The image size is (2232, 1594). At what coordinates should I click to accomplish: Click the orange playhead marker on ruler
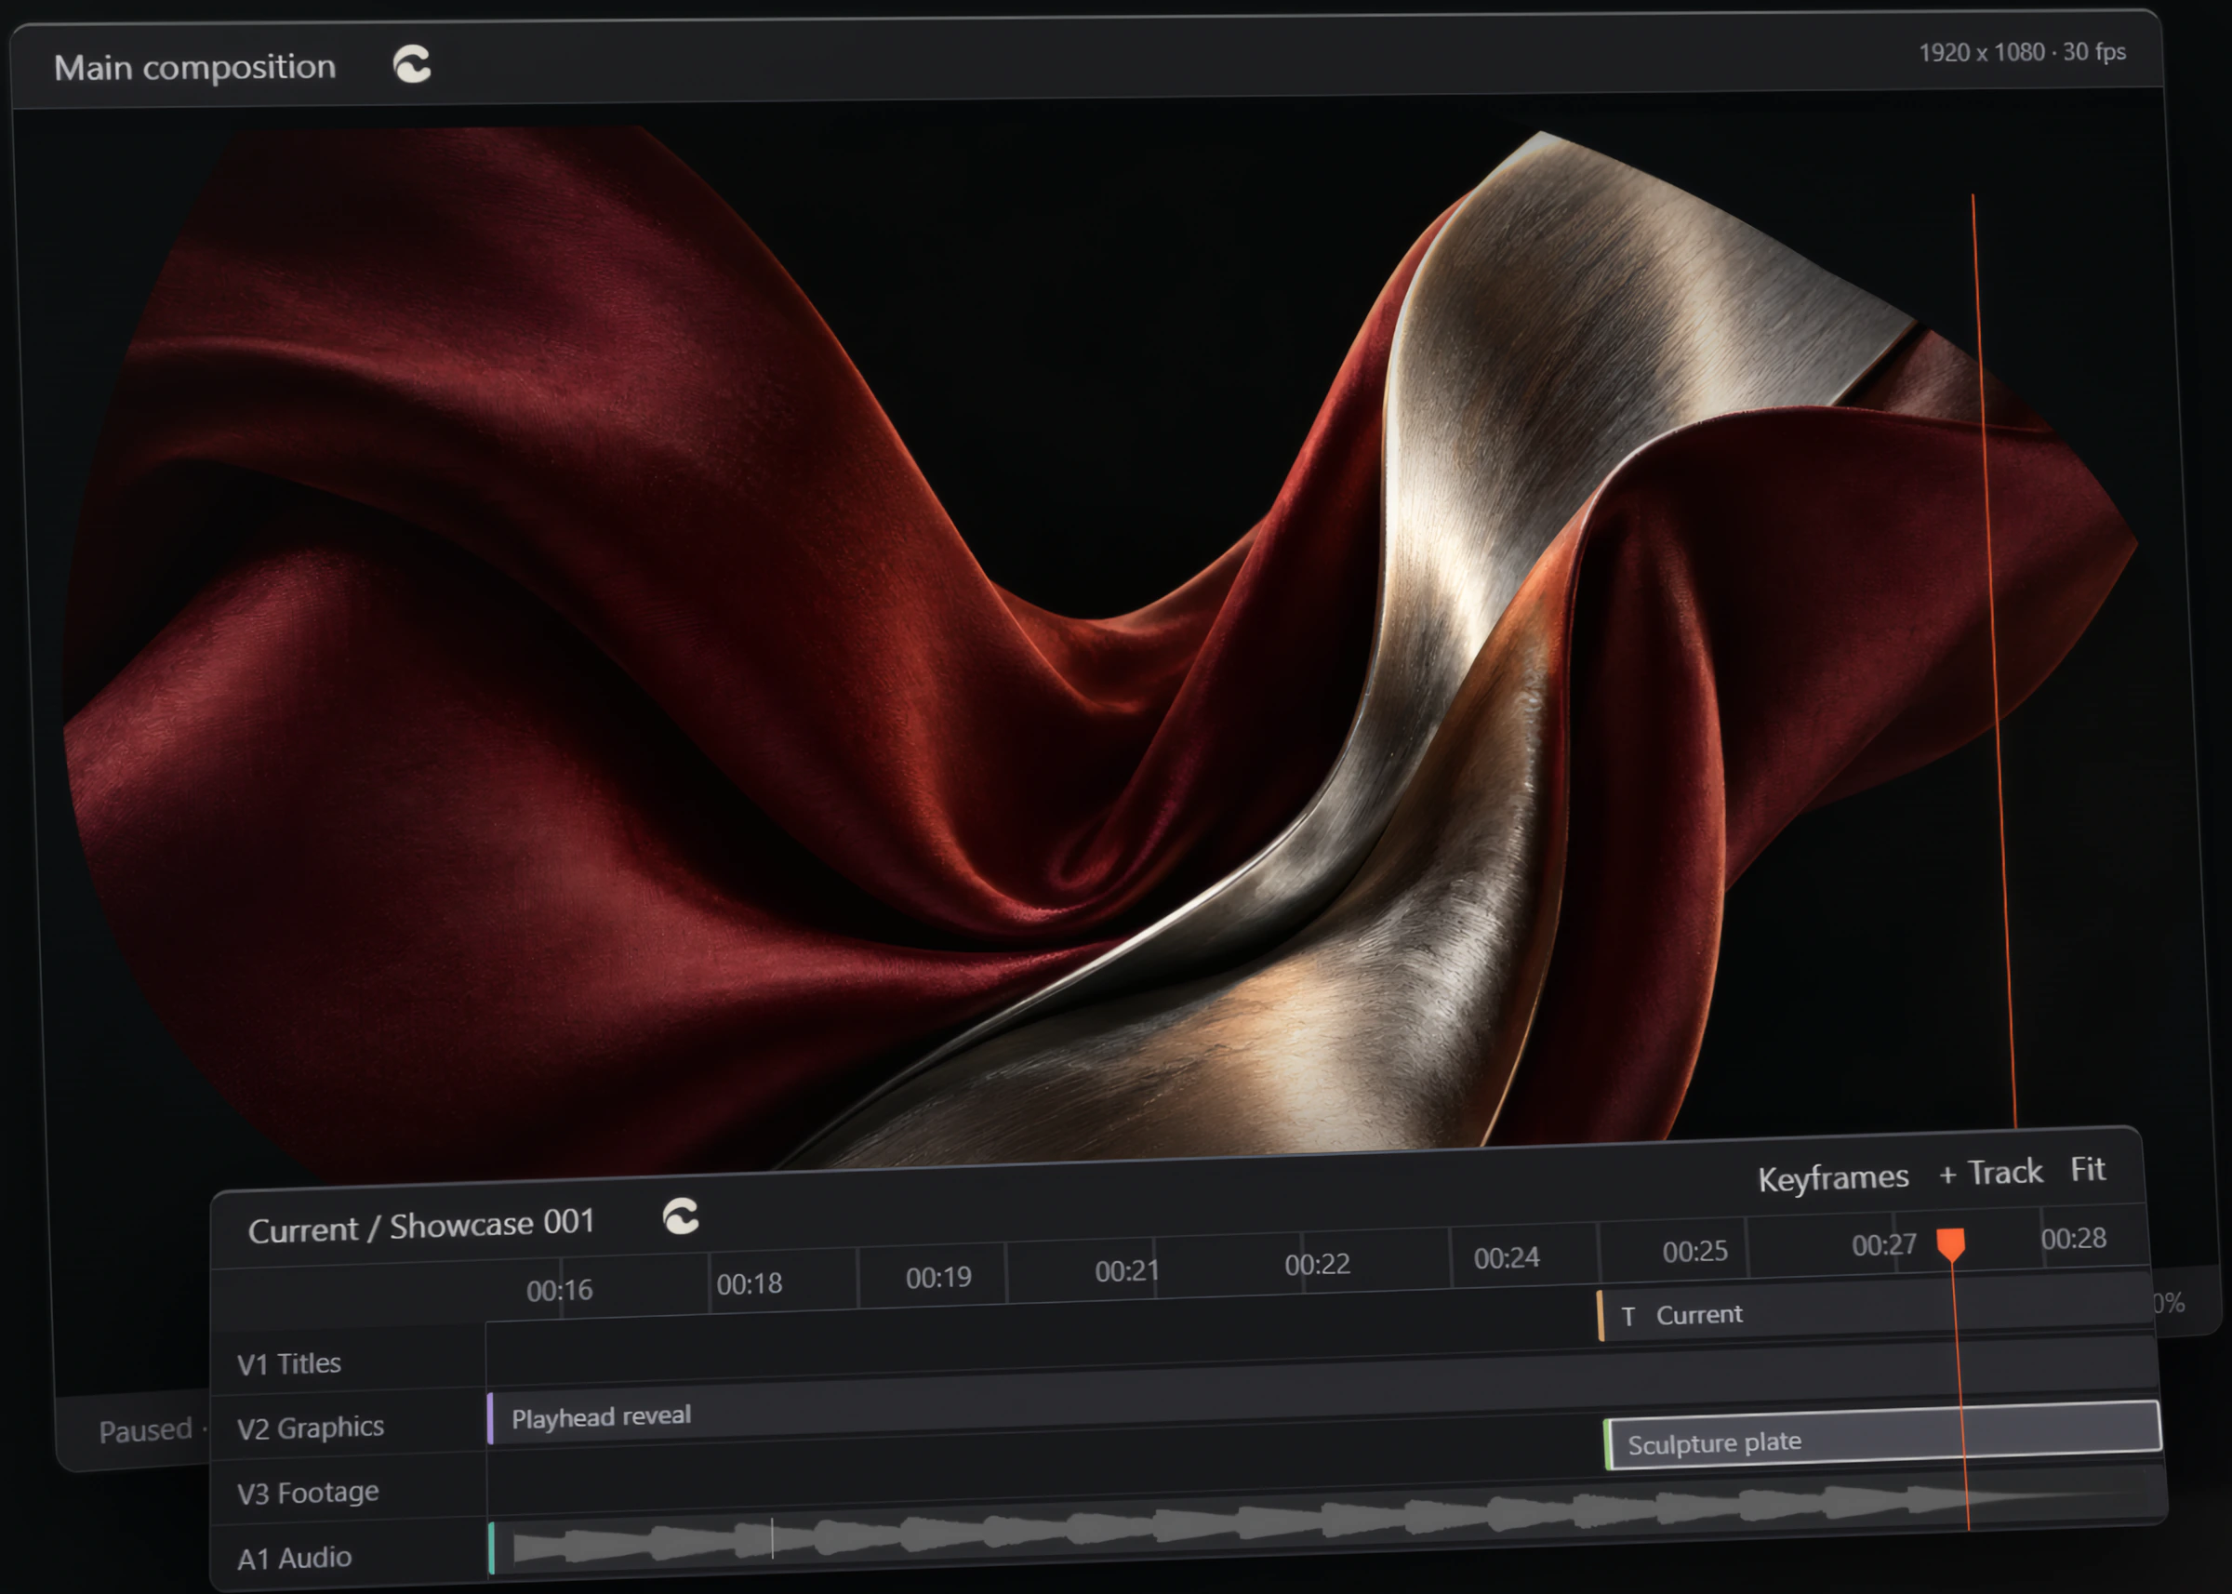(x=1950, y=1244)
